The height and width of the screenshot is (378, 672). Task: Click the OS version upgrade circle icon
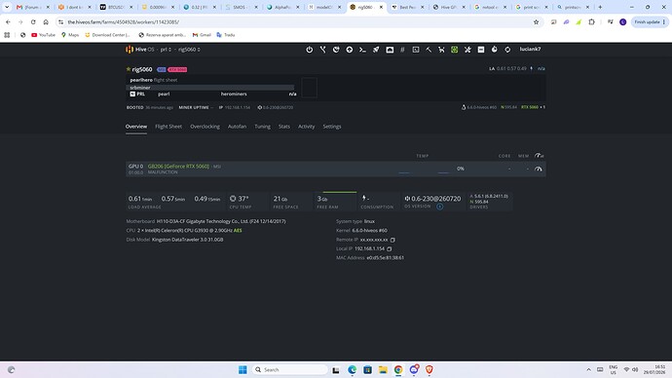(439, 207)
